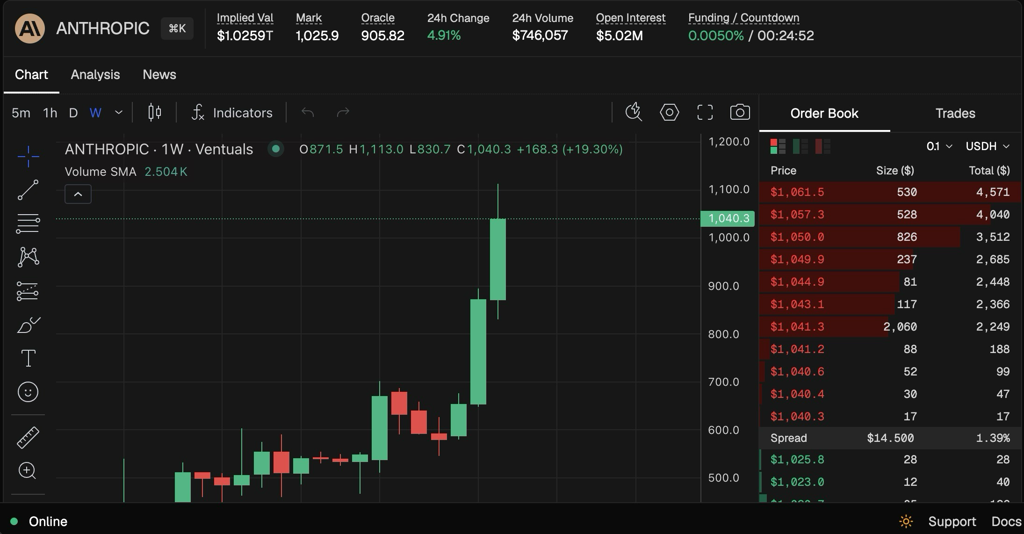Click the 1,040.3 current price axis label

coord(728,218)
